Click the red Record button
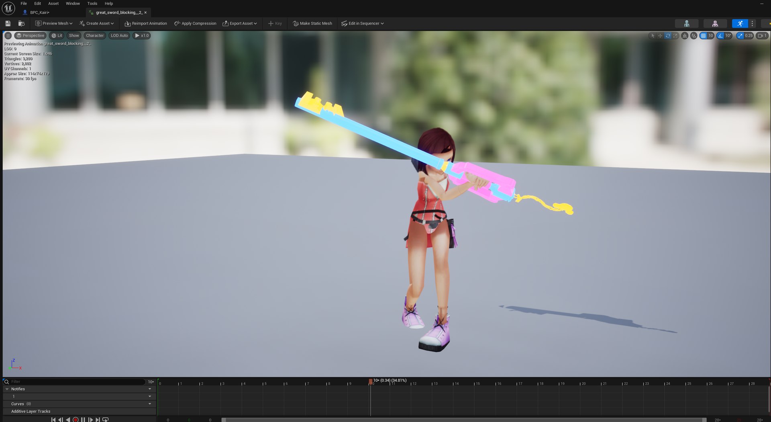The width and height of the screenshot is (771, 422). pos(75,420)
